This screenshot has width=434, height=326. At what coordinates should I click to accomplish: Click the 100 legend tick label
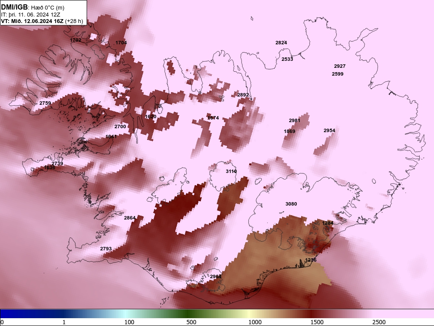(129, 322)
